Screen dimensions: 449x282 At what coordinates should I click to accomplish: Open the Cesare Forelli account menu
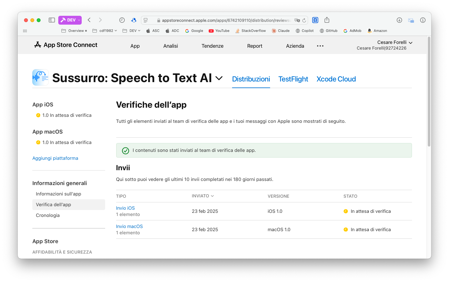pos(385,45)
